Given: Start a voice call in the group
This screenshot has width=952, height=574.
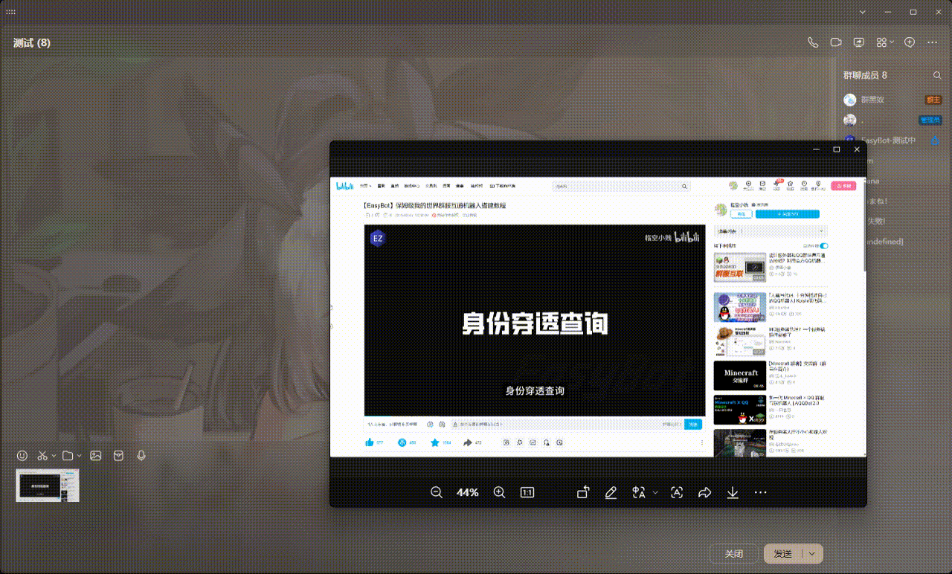Looking at the screenshot, I should point(813,42).
